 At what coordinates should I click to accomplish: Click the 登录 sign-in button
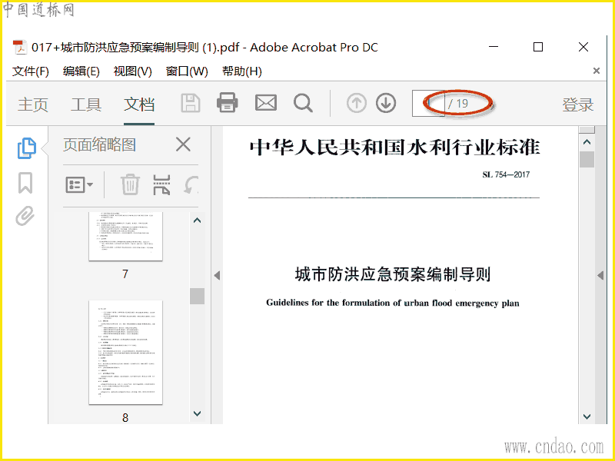[578, 104]
